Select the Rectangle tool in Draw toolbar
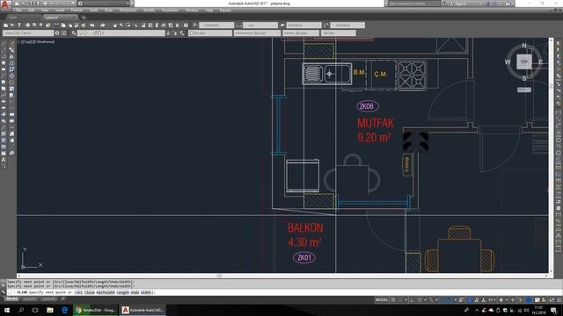 (x=4, y=69)
